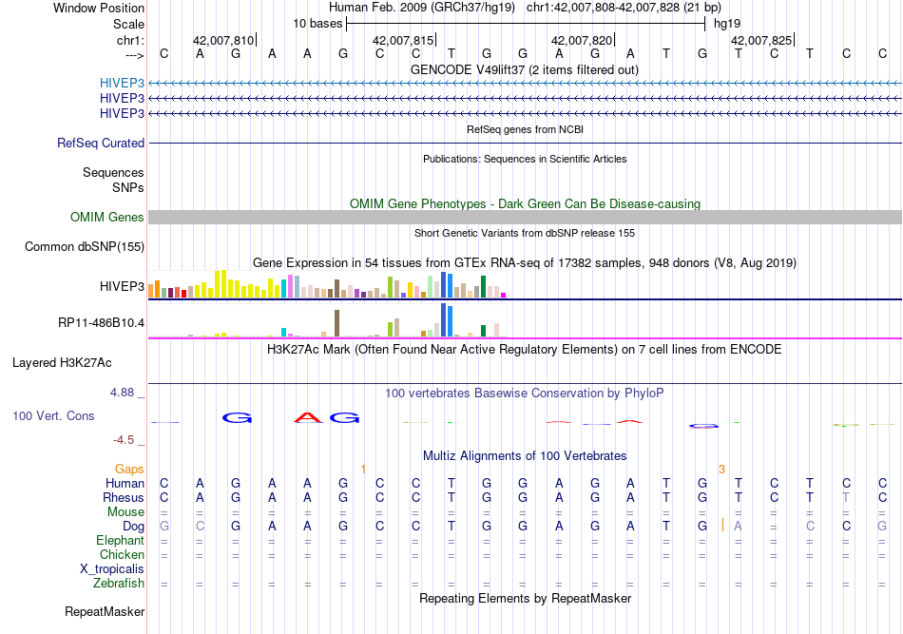Click the orange insertion bar in Dog row
The width and height of the screenshot is (903, 634).
722,526
